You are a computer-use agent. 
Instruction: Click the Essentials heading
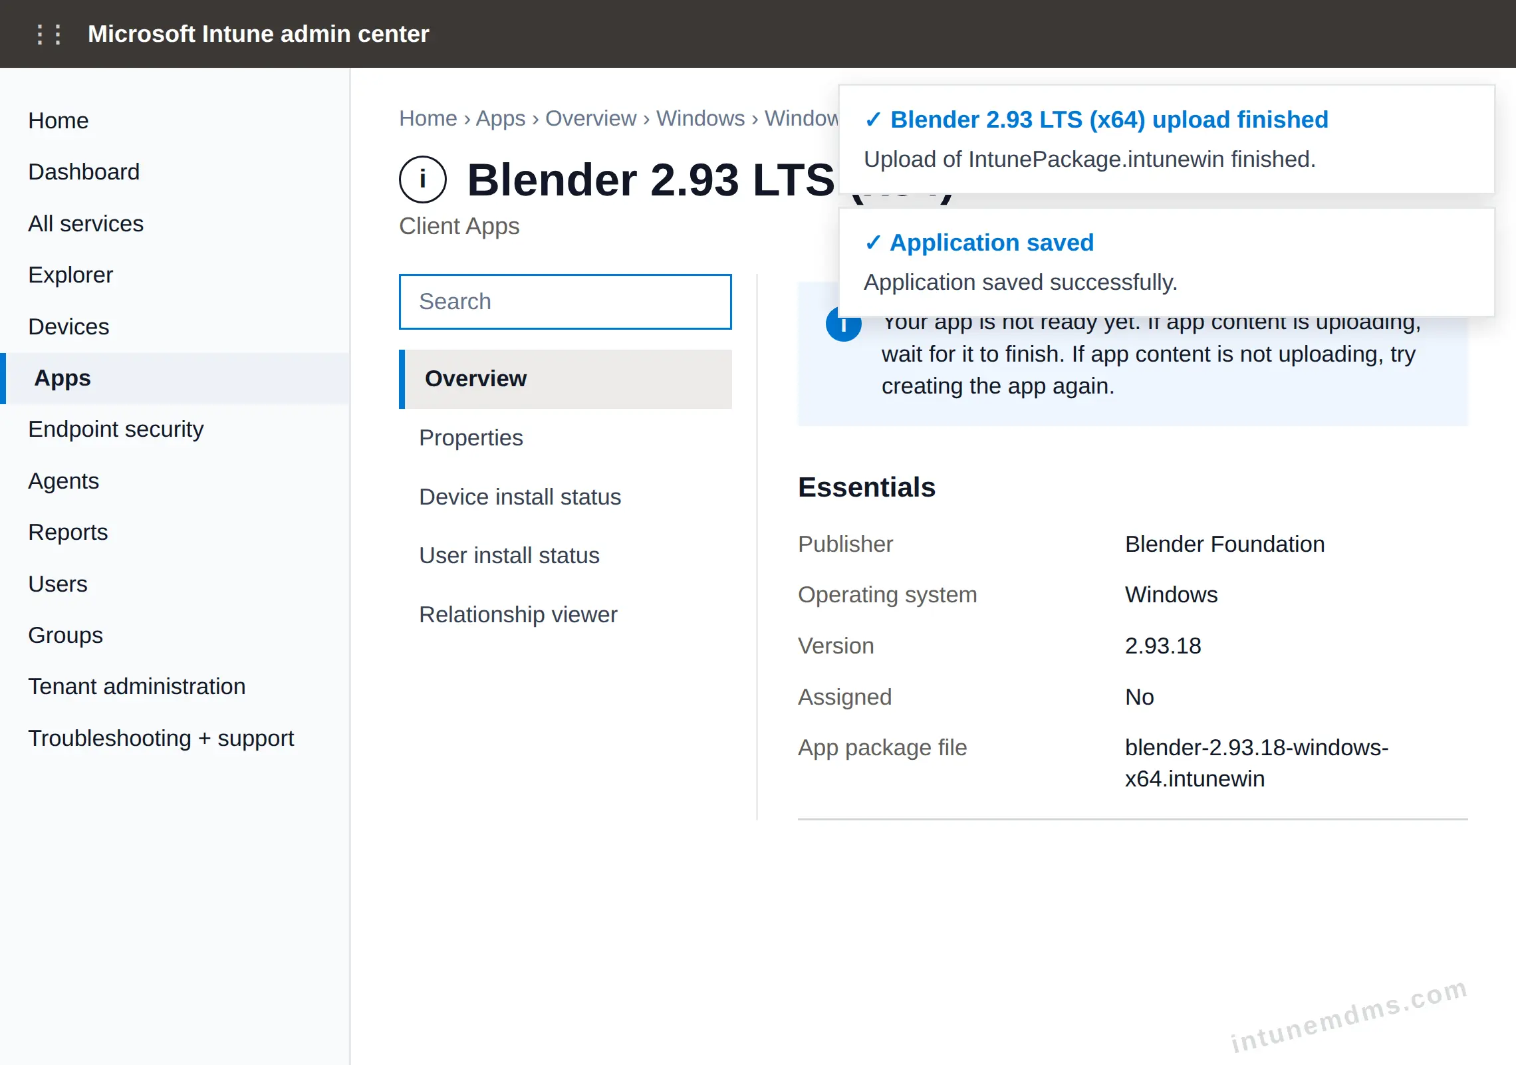point(866,487)
